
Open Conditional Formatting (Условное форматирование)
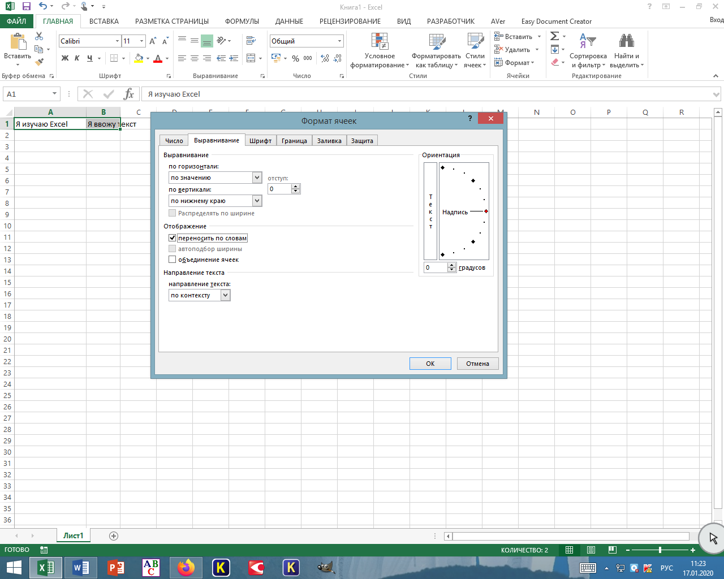380,51
